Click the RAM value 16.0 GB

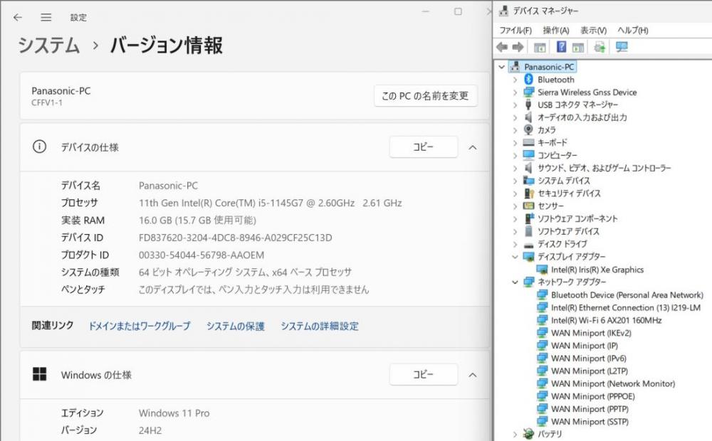[197, 220]
